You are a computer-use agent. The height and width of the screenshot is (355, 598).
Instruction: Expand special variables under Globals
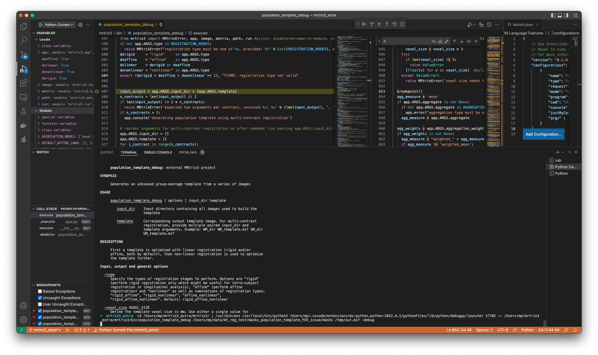39,117
